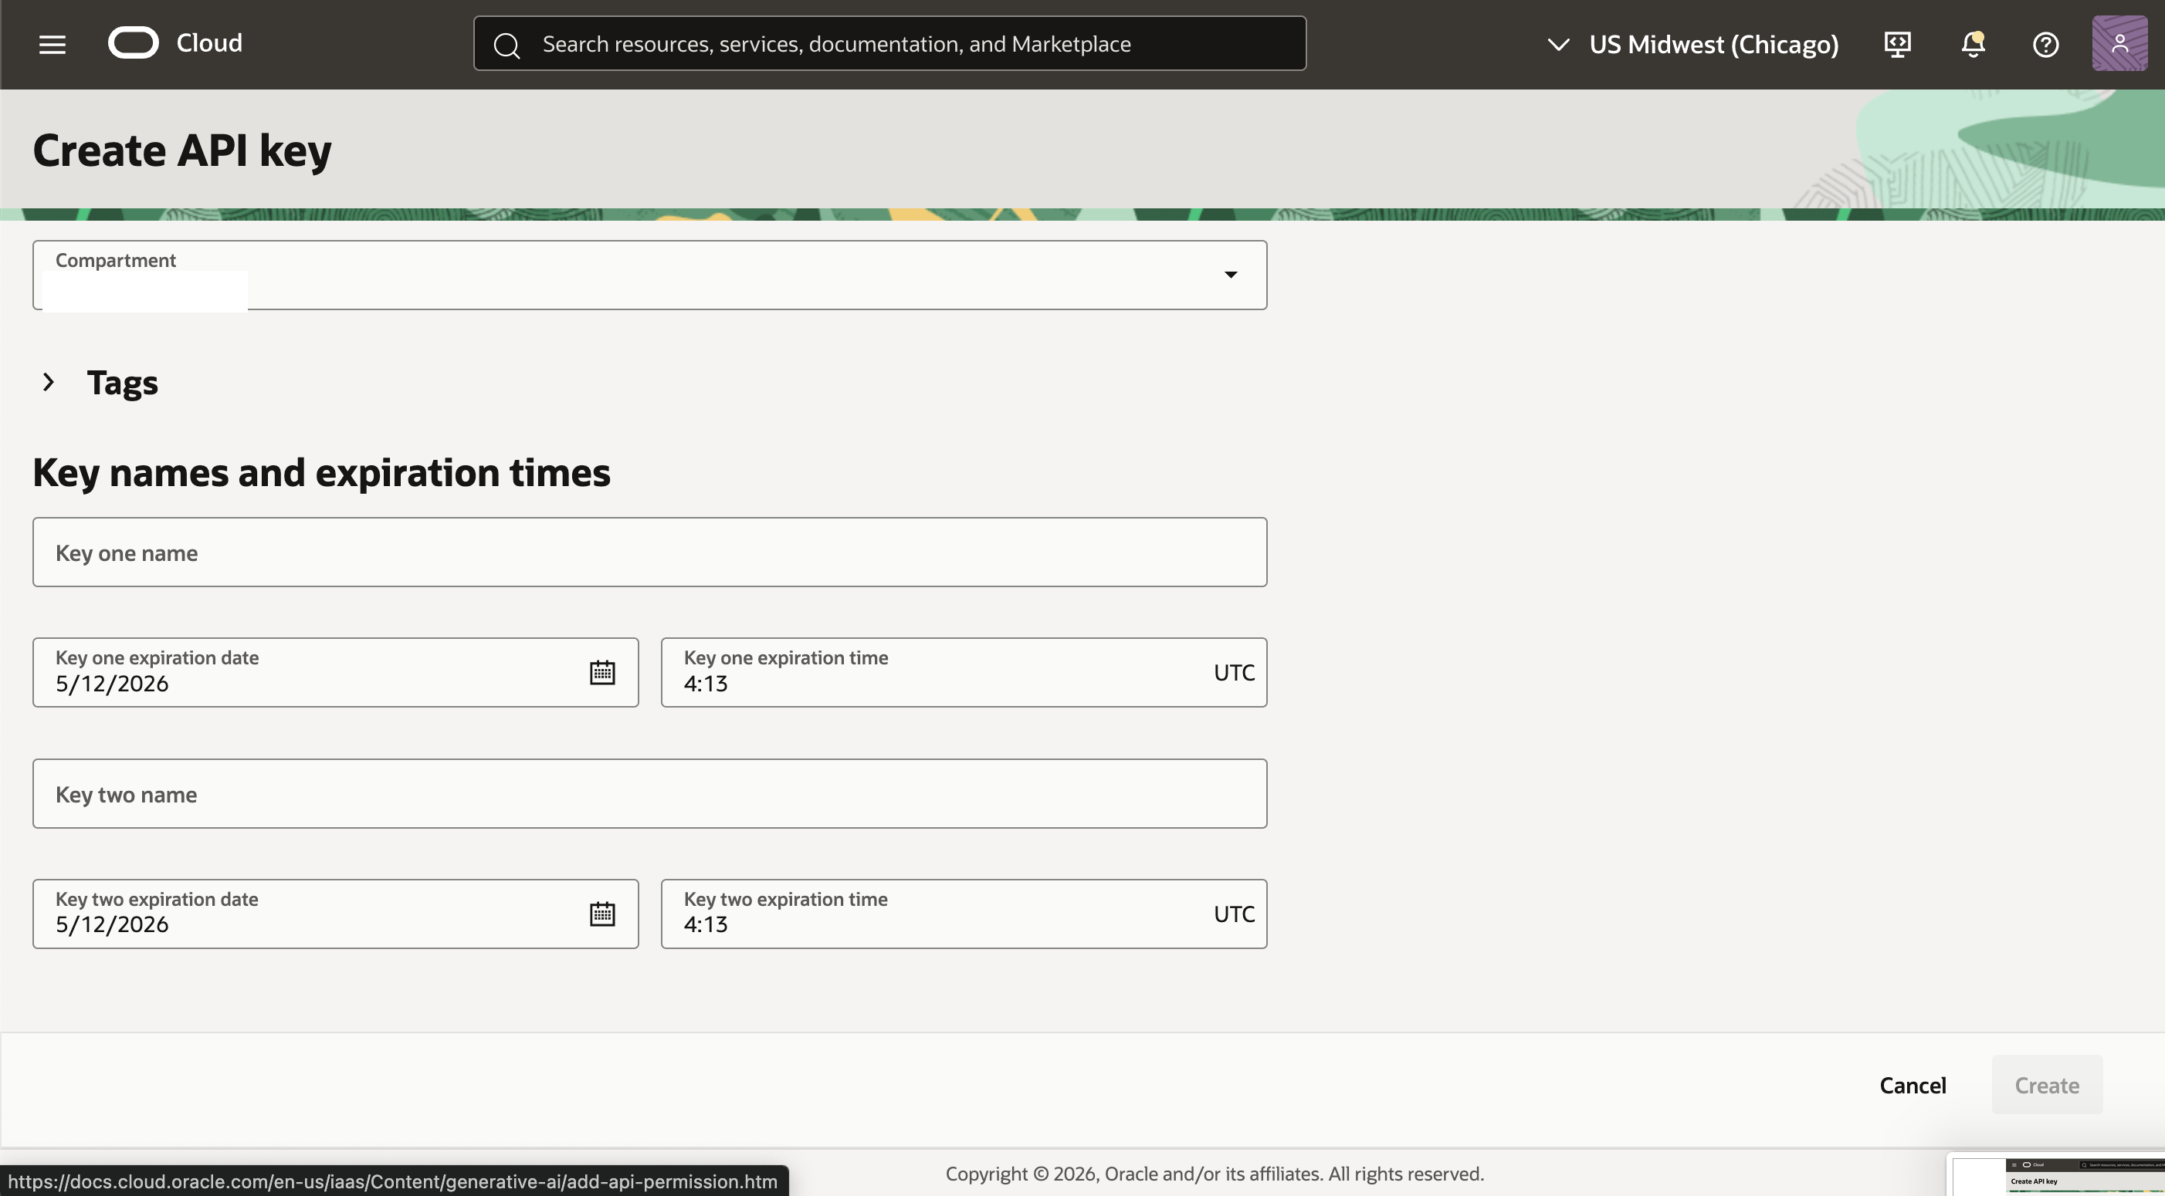Launch the Cloud Shell console icon

click(x=1897, y=44)
